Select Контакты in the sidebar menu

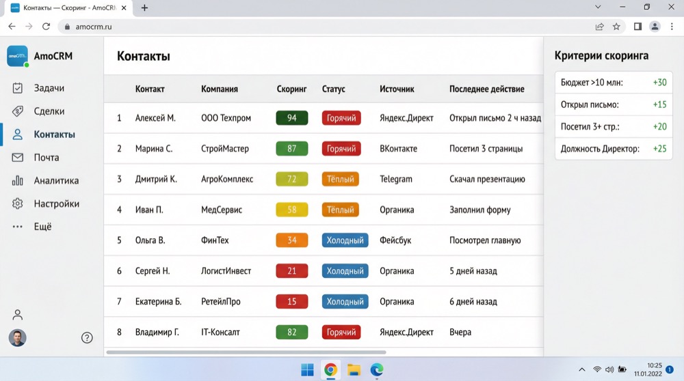tap(54, 135)
